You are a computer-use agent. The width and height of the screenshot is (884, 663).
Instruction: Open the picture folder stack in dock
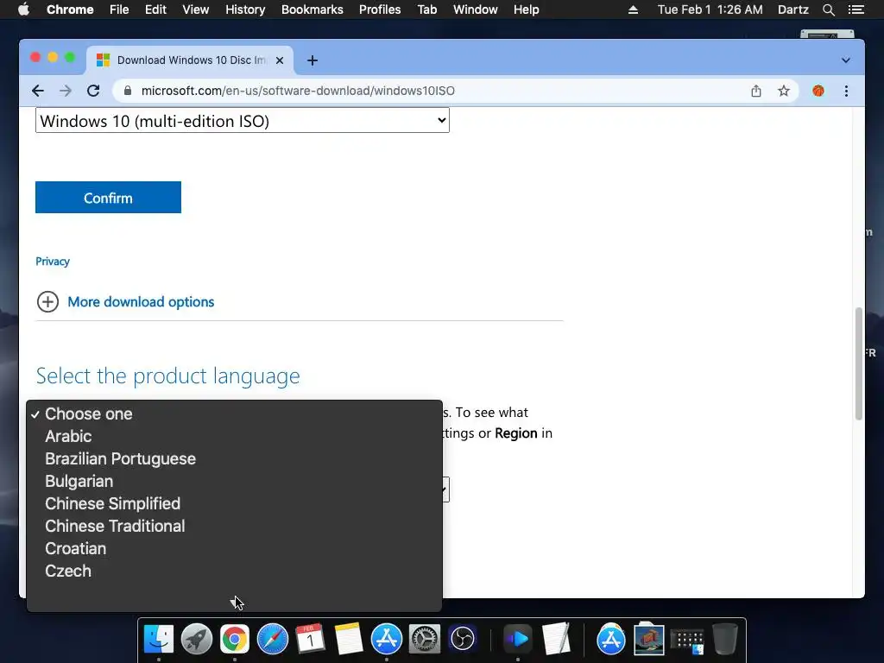click(649, 639)
